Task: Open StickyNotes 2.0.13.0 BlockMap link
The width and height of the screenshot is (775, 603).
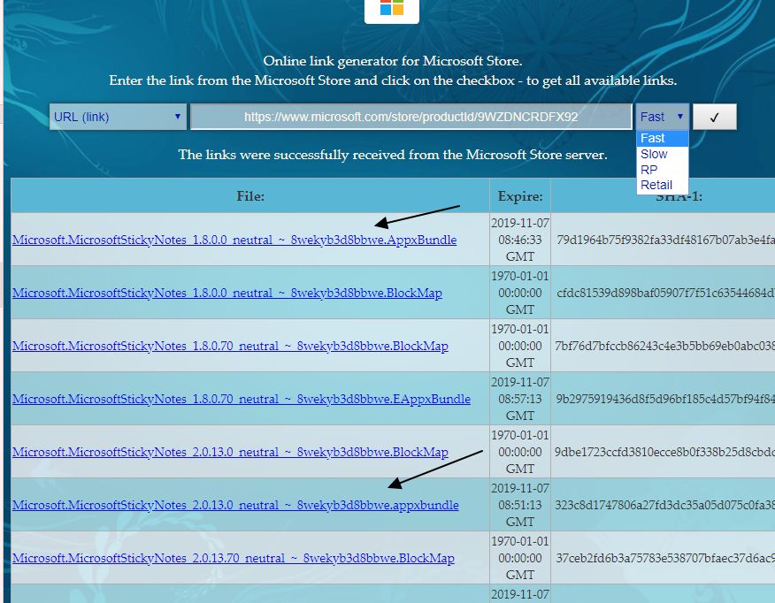Action: pyautogui.click(x=230, y=452)
